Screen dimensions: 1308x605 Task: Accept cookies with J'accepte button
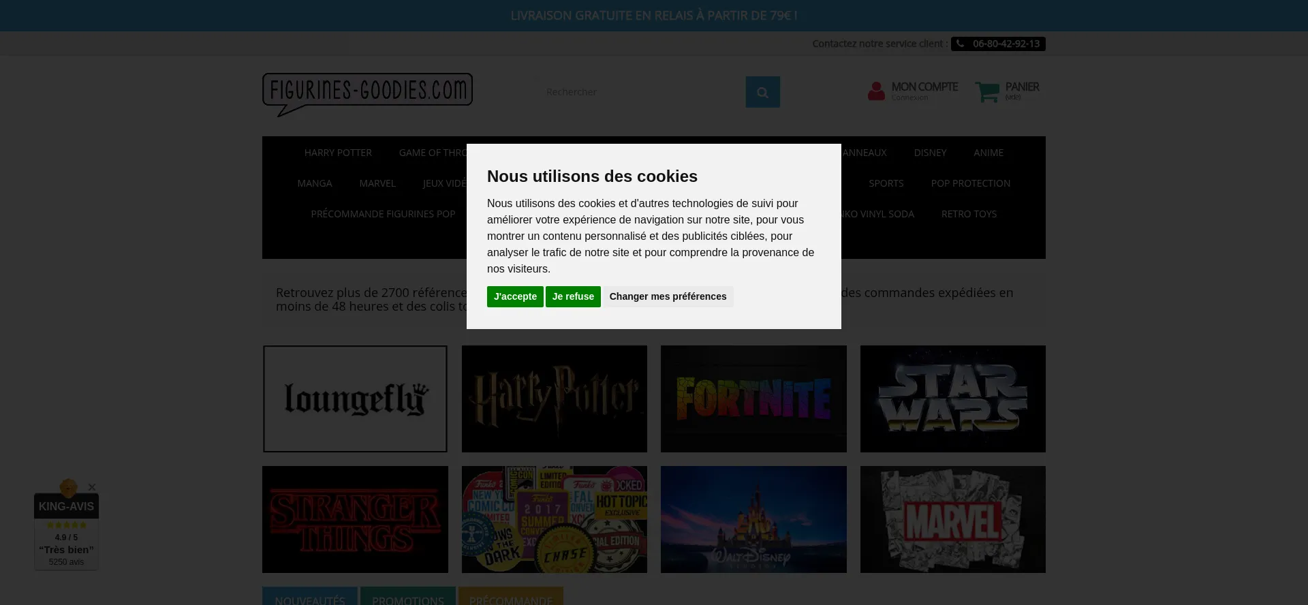(515, 296)
